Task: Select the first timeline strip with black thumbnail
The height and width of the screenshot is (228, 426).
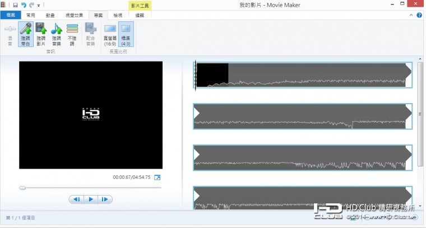Action: coord(303,75)
